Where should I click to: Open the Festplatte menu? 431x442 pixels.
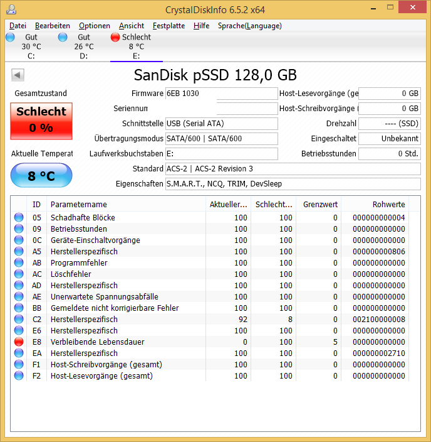click(169, 26)
